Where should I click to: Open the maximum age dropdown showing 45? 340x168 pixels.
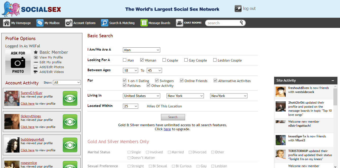coord(154,70)
